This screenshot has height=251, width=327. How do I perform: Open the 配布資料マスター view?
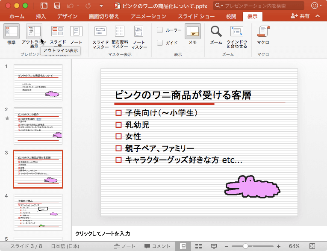coord(120,32)
